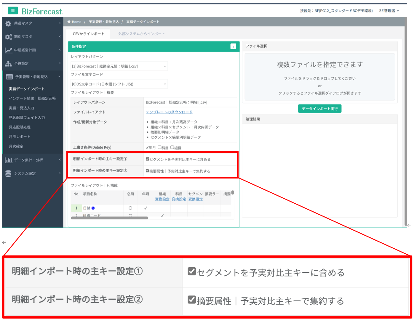Screen dimensions: 414x320
Task: Click the テンプレートのダウンロード link
Action: pyautogui.click(x=169, y=112)
